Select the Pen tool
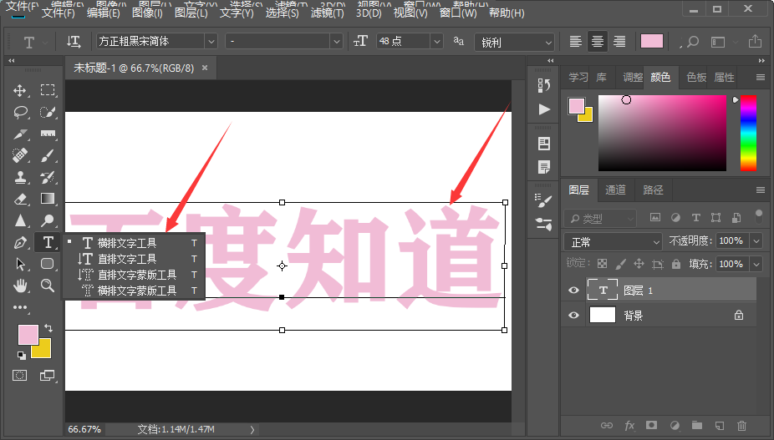The width and height of the screenshot is (774, 440). 20,242
